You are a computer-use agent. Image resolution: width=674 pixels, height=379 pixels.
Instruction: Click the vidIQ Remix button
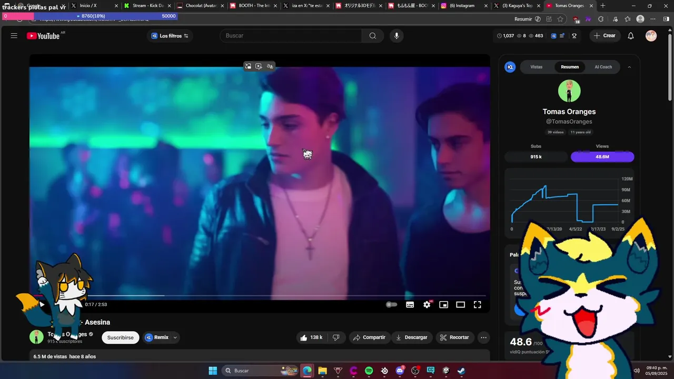click(x=157, y=337)
